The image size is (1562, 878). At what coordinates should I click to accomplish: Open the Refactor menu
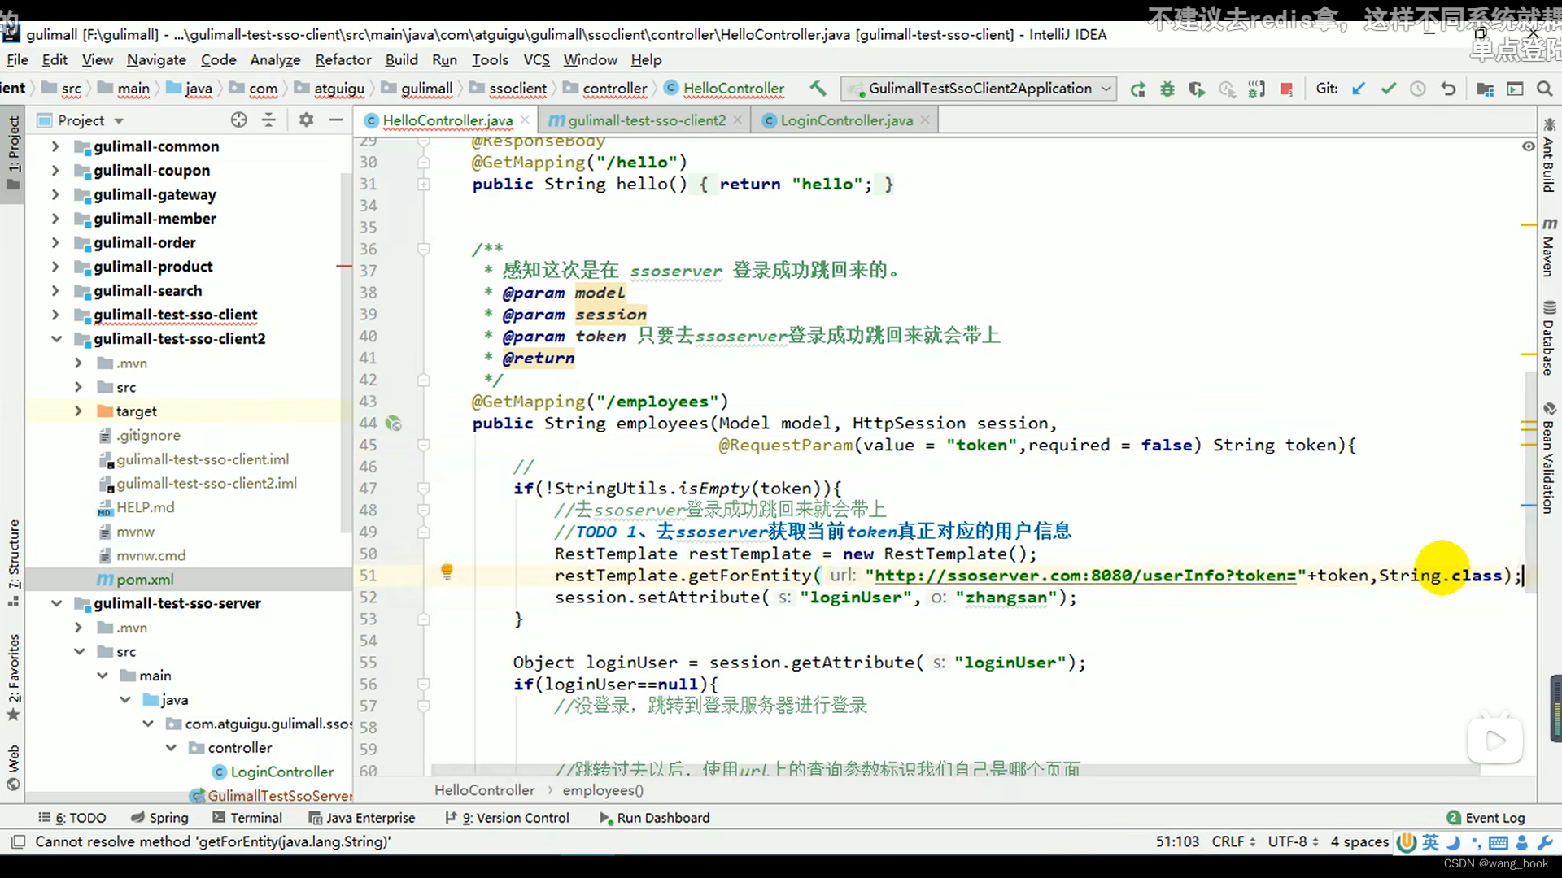point(343,59)
